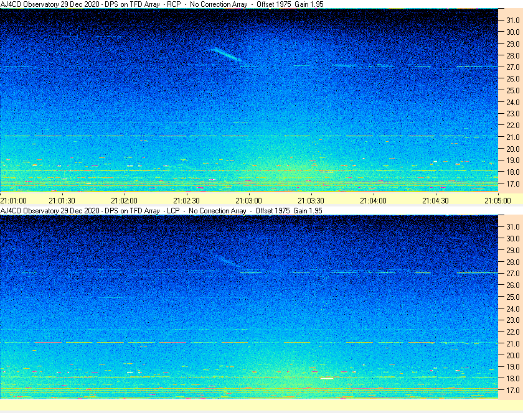The width and height of the screenshot is (523, 413).
Task: Click 17.0 frequency label in RCP panel
Action: click(513, 183)
